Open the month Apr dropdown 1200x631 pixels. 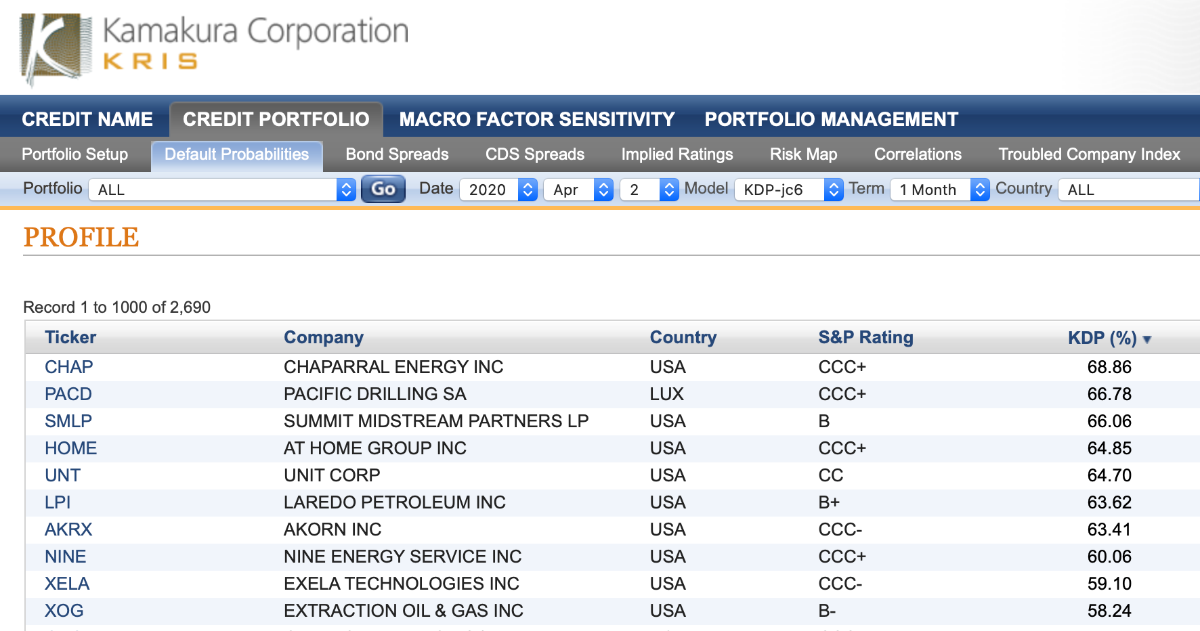pos(578,190)
